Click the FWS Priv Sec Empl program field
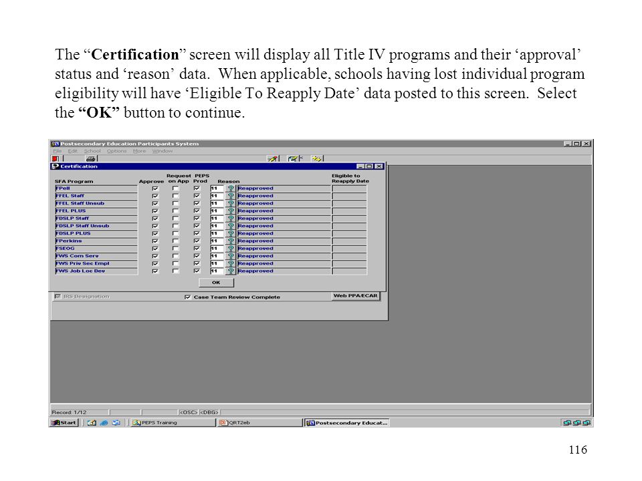Image resolution: width=642 pixels, height=481 pixels. pos(96,263)
